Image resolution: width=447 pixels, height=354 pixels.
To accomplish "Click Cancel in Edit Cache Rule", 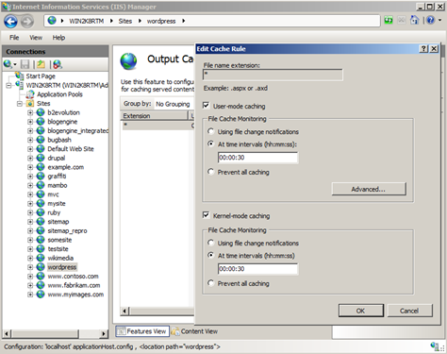I will 409,311.
